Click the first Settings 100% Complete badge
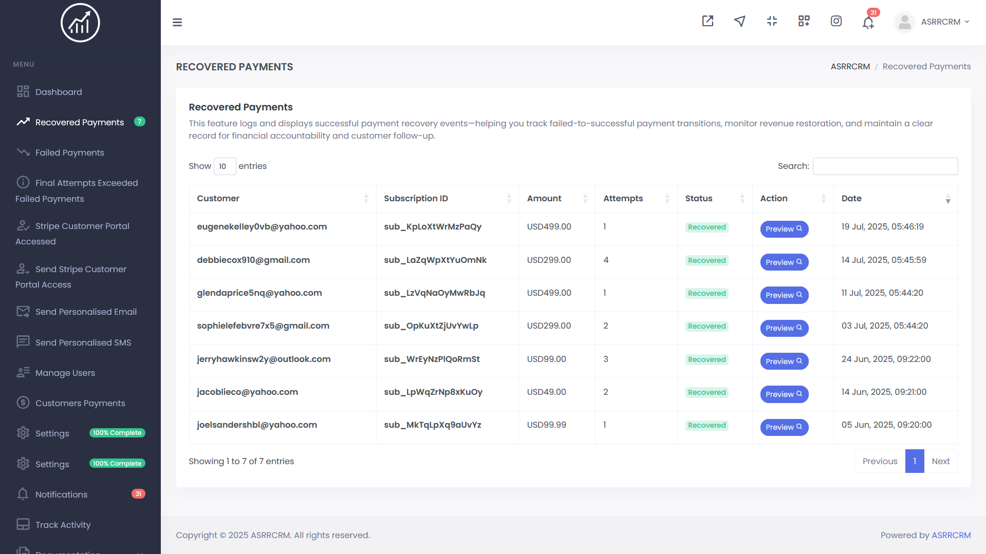The width and height of the screenshot is (986, 554). pyautogui.click(x=117, y=433)
